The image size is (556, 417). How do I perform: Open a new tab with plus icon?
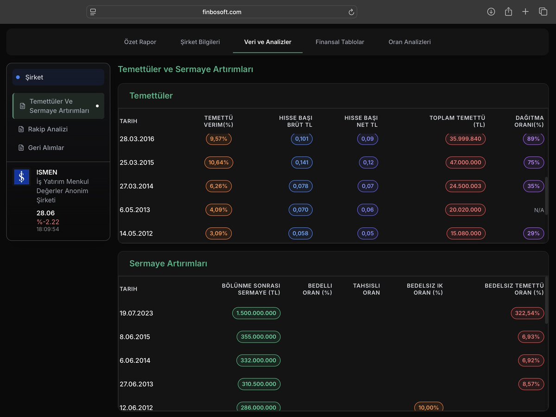click(525, 12)
